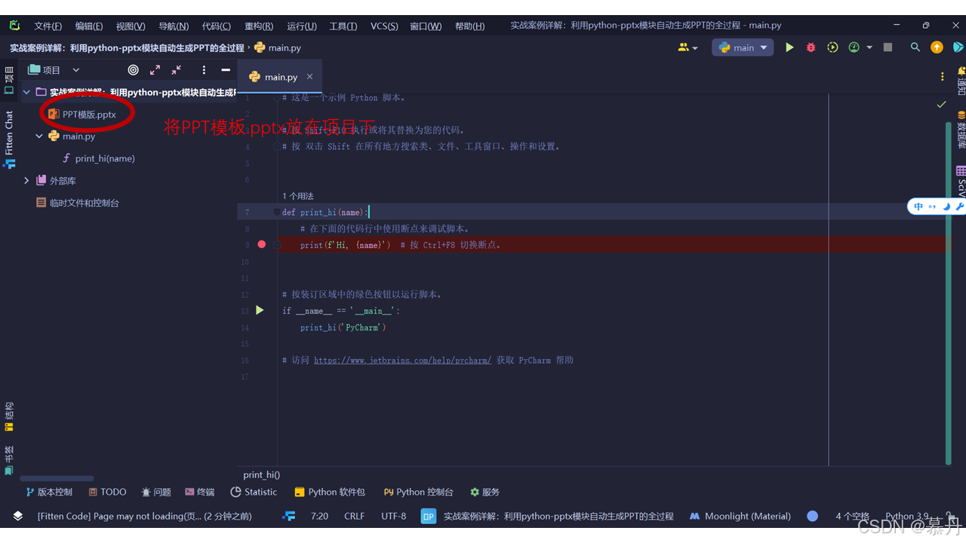The image size is (966, 543).
Task: Close the main.py editor tab
Action: coord(309,77)
